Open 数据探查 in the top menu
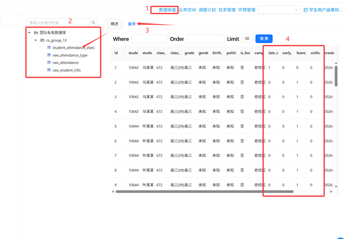Image resolution: width=345 pixels, height=239 pixels. click(168, 10)
